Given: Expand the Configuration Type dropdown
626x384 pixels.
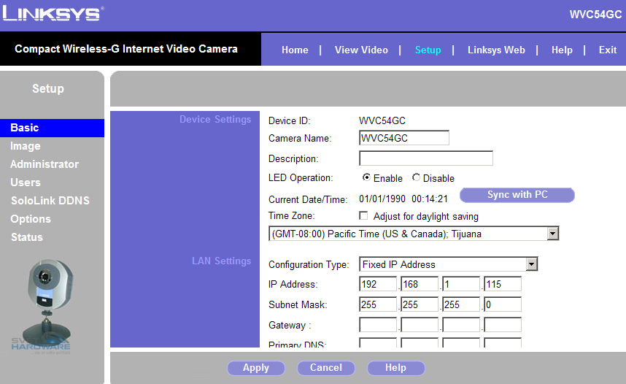Looking at the screenshot, I should (531, 264).
